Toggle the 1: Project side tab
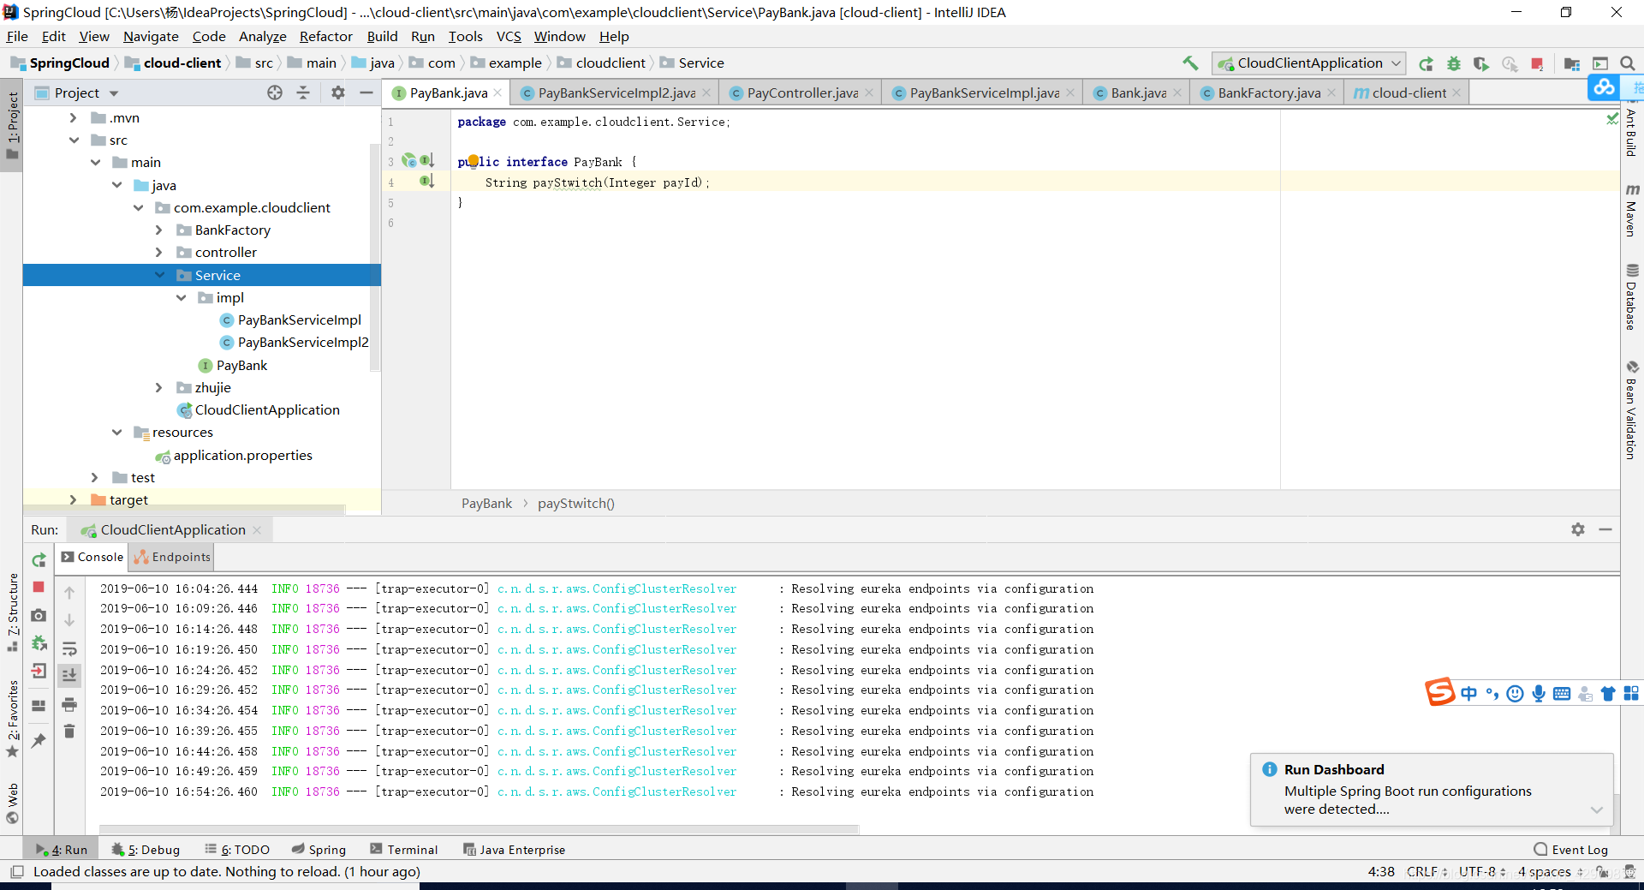Viewport: 1644px width, 890px height. (12, 125)
